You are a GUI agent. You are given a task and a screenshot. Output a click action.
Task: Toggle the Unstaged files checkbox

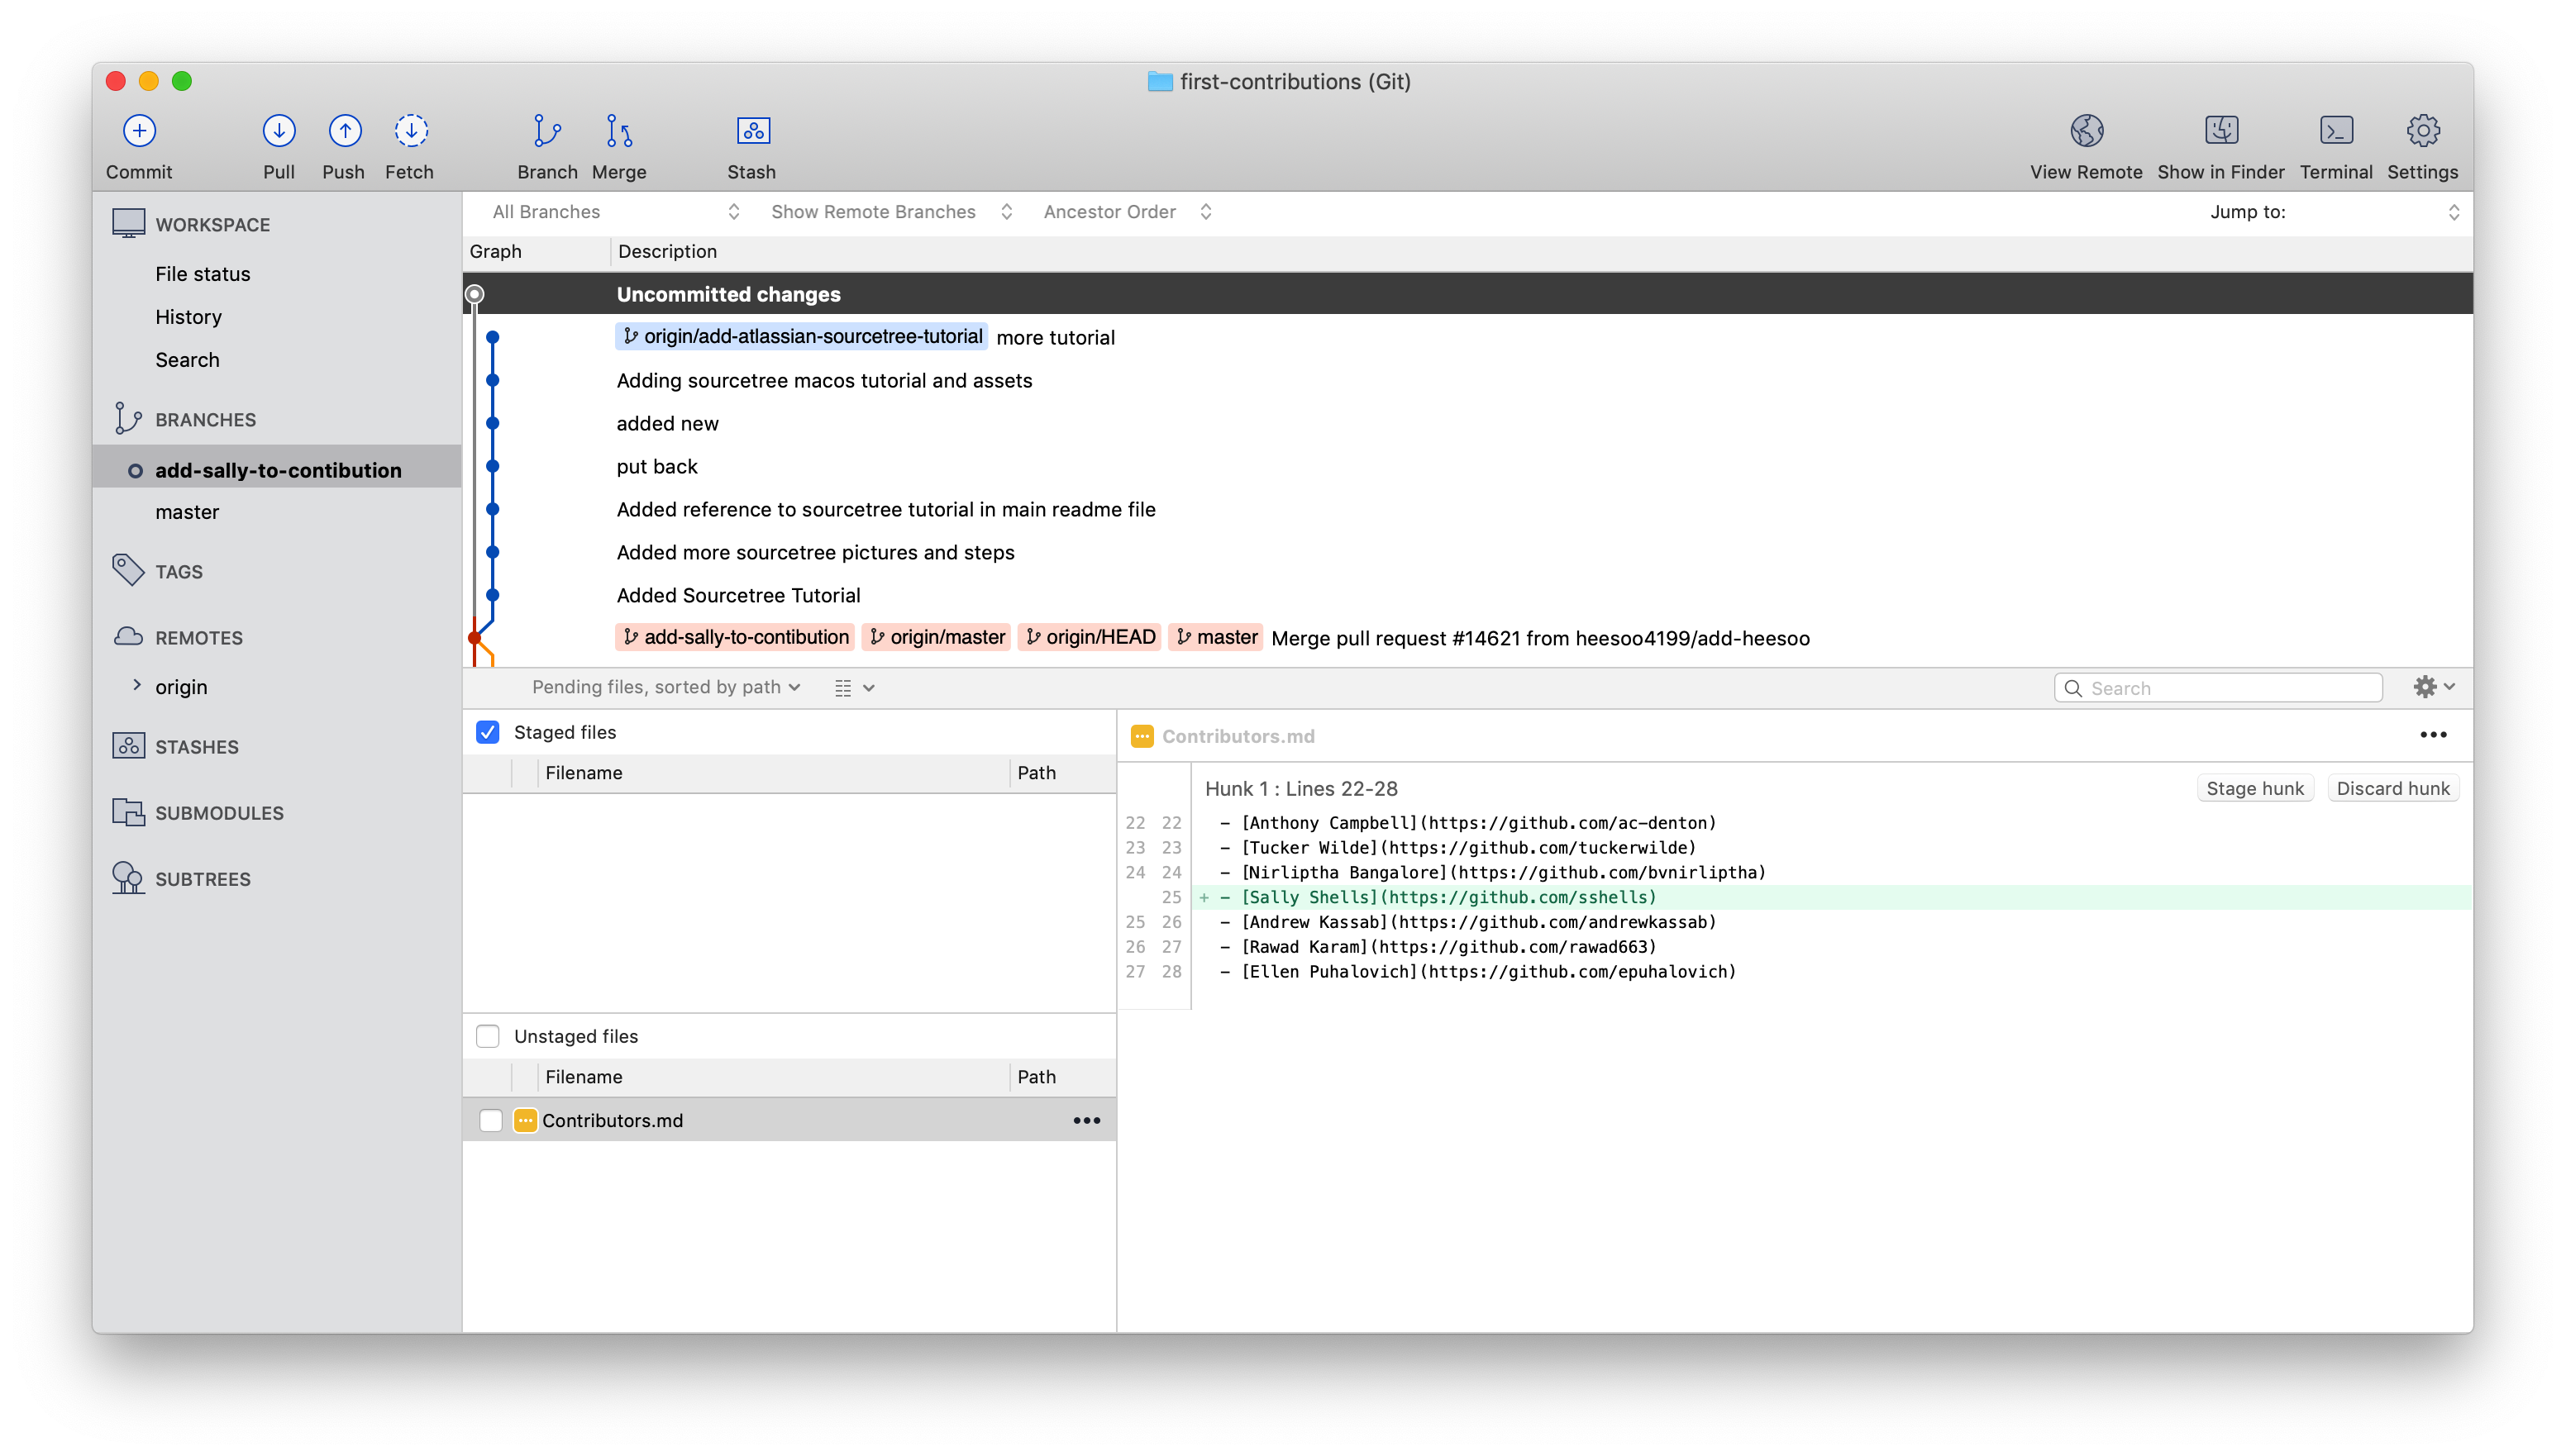489,1035
